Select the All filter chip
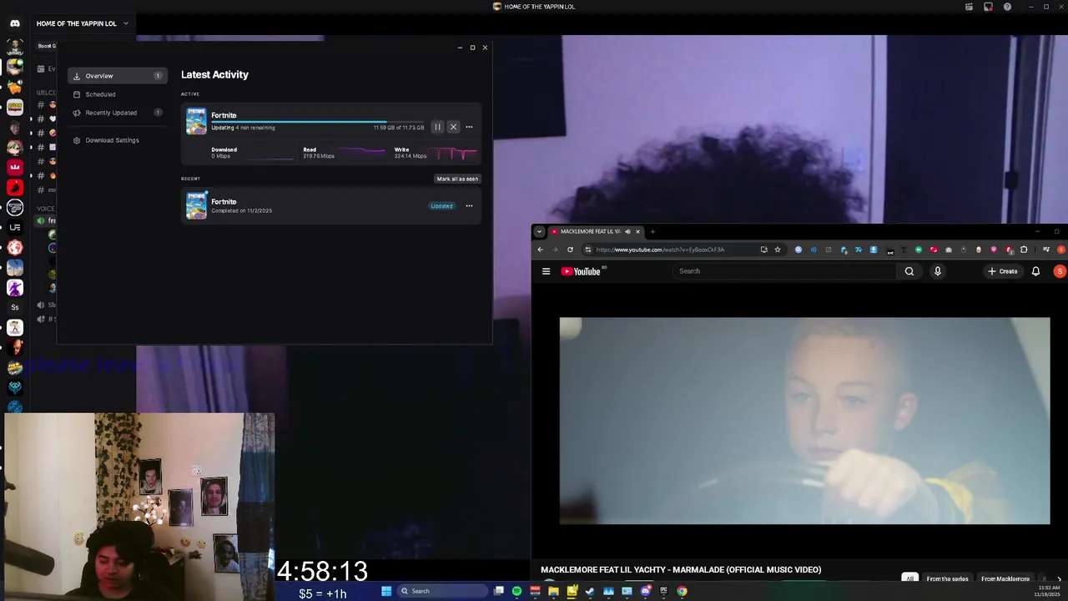Screen dimensions: 1068x601 [x=909, y=578]
